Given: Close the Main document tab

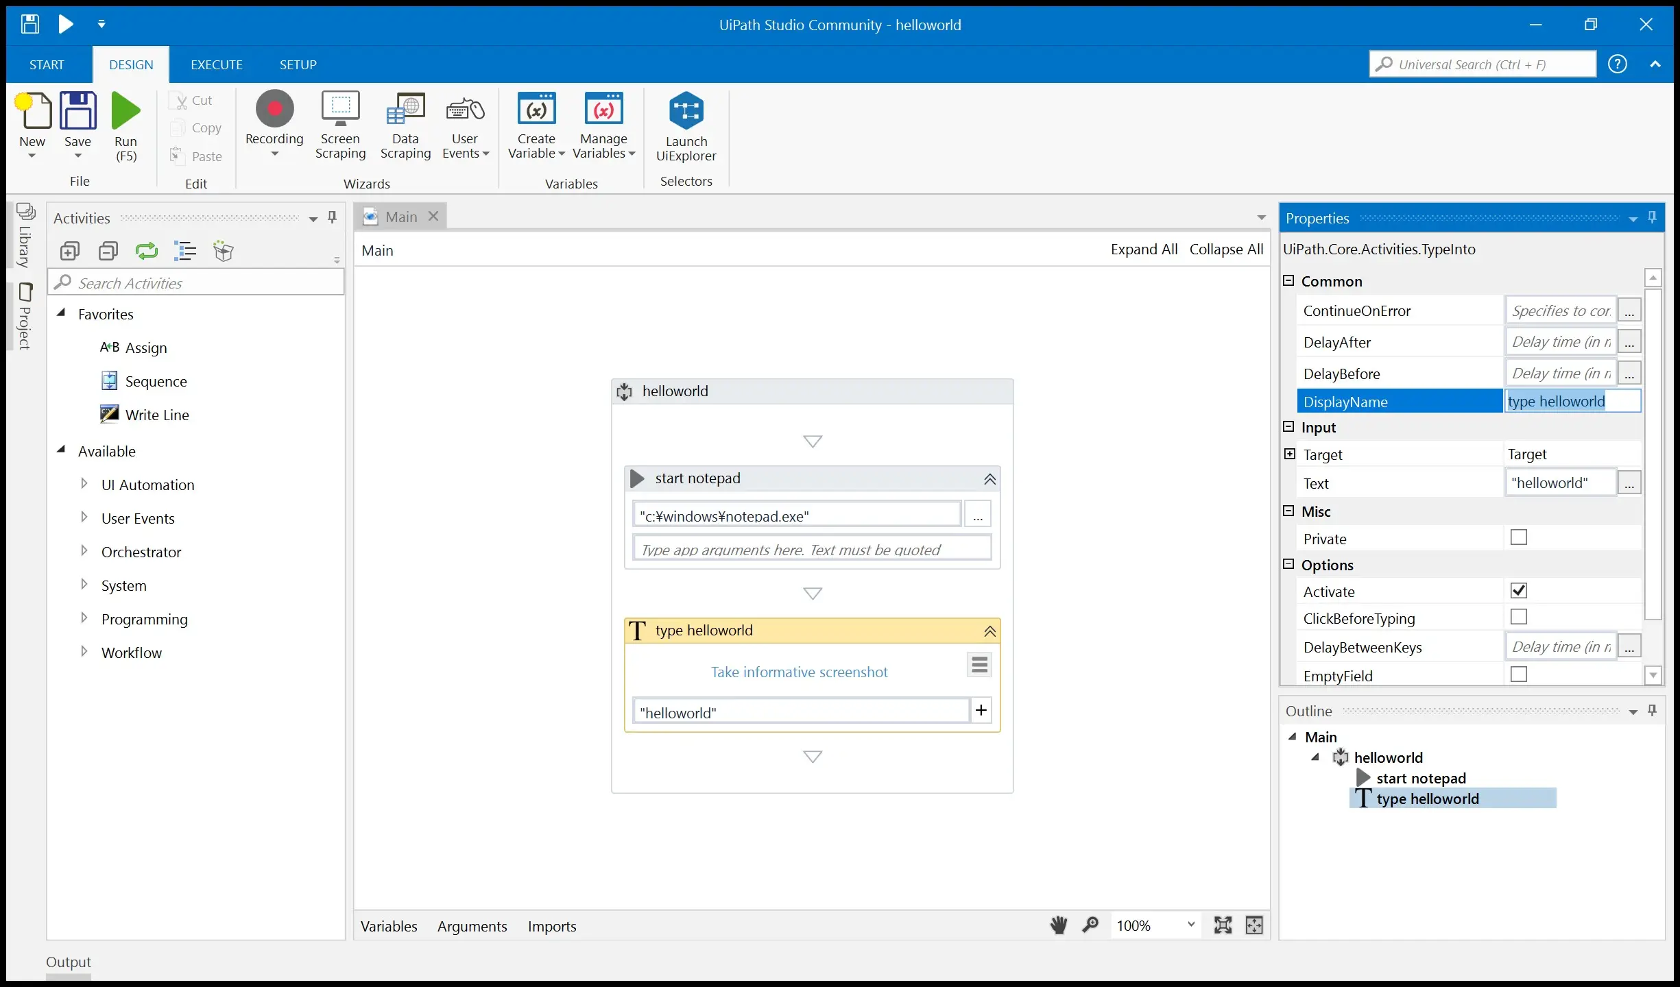Looking at the screenshot, I should (433, 217).
